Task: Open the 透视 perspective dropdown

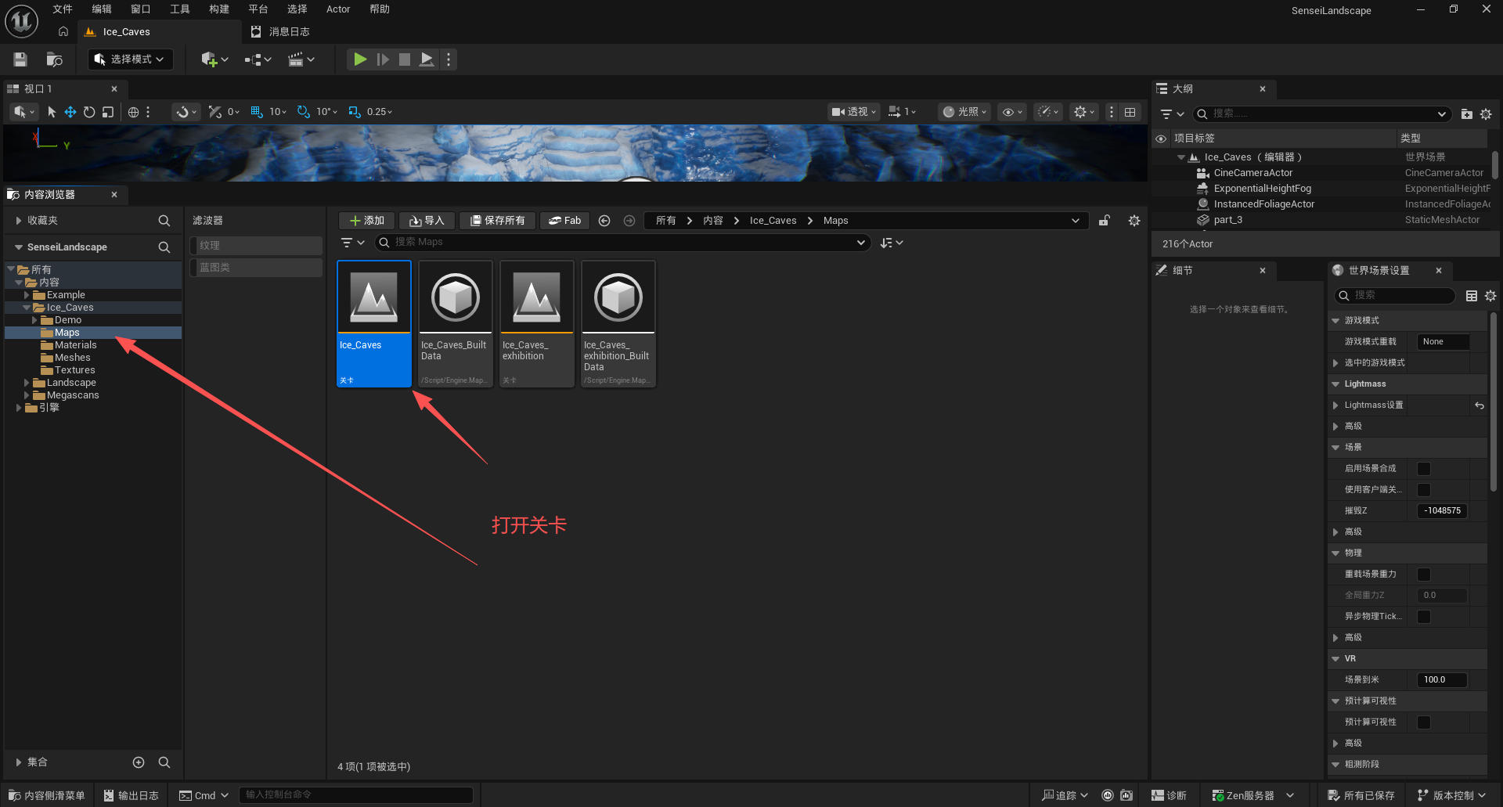Action: pos(854,112)
